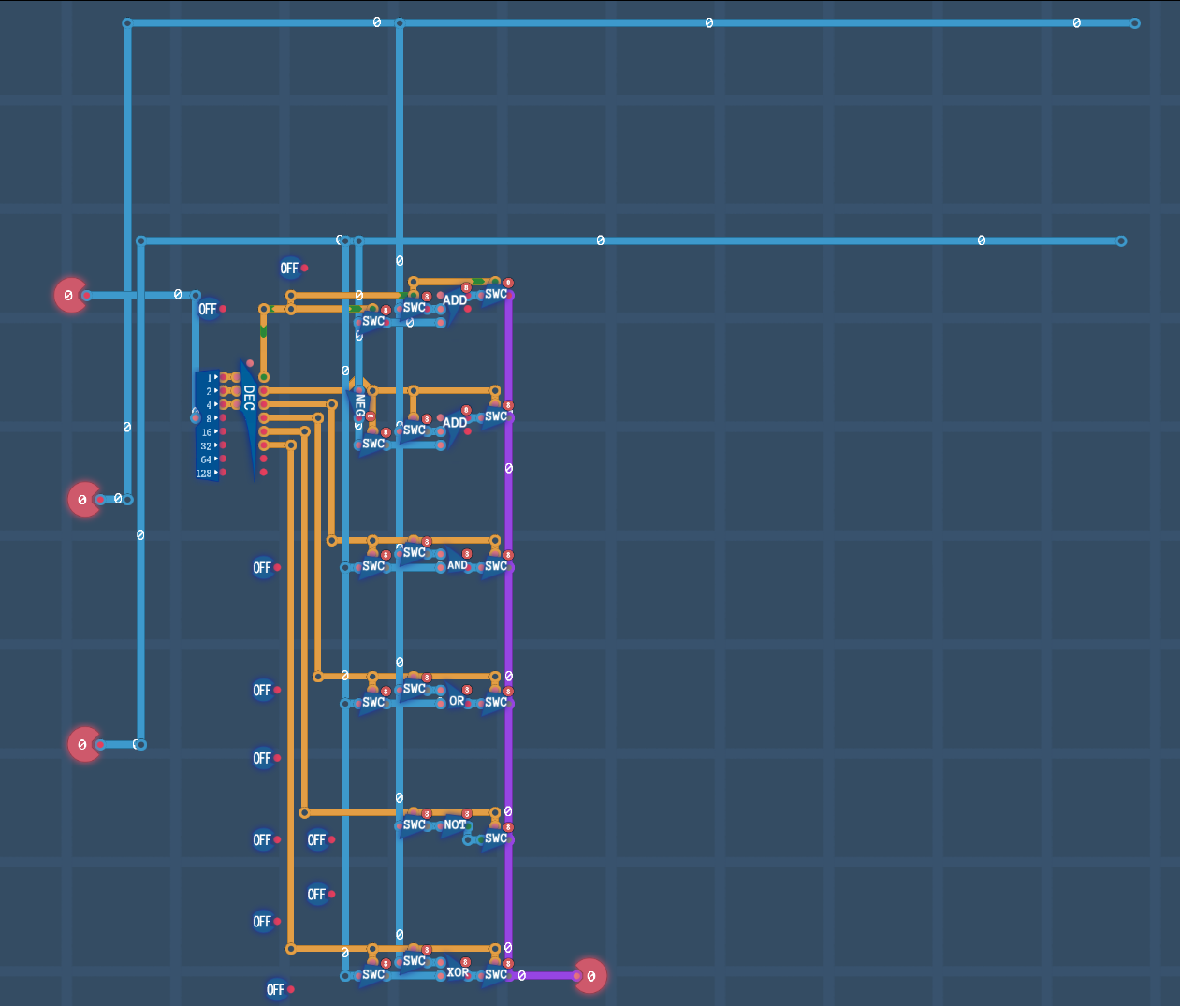Click the upper SWC left of XOR gate
The width and height of the screenshot is (1180, 1006).
click(x=415, y=961)
